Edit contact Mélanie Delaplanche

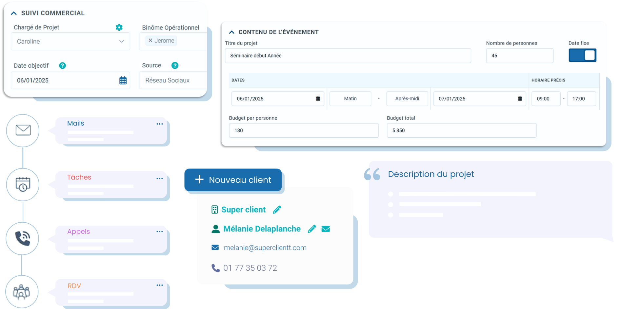click(x=312, y=229)
